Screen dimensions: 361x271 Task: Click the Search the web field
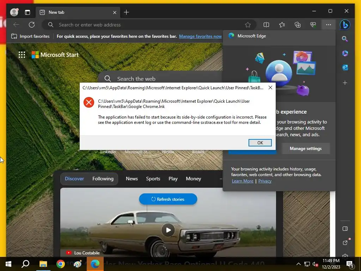click(x=161, y=79)
